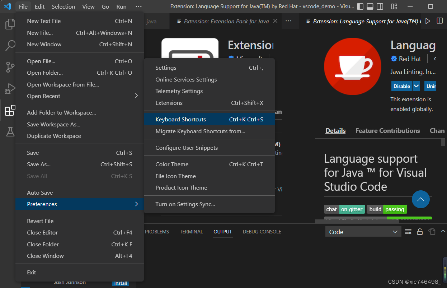The height and width of the screenshot is (288, 447).
Task: Select Save As in File menu
Action: (80, 164)
